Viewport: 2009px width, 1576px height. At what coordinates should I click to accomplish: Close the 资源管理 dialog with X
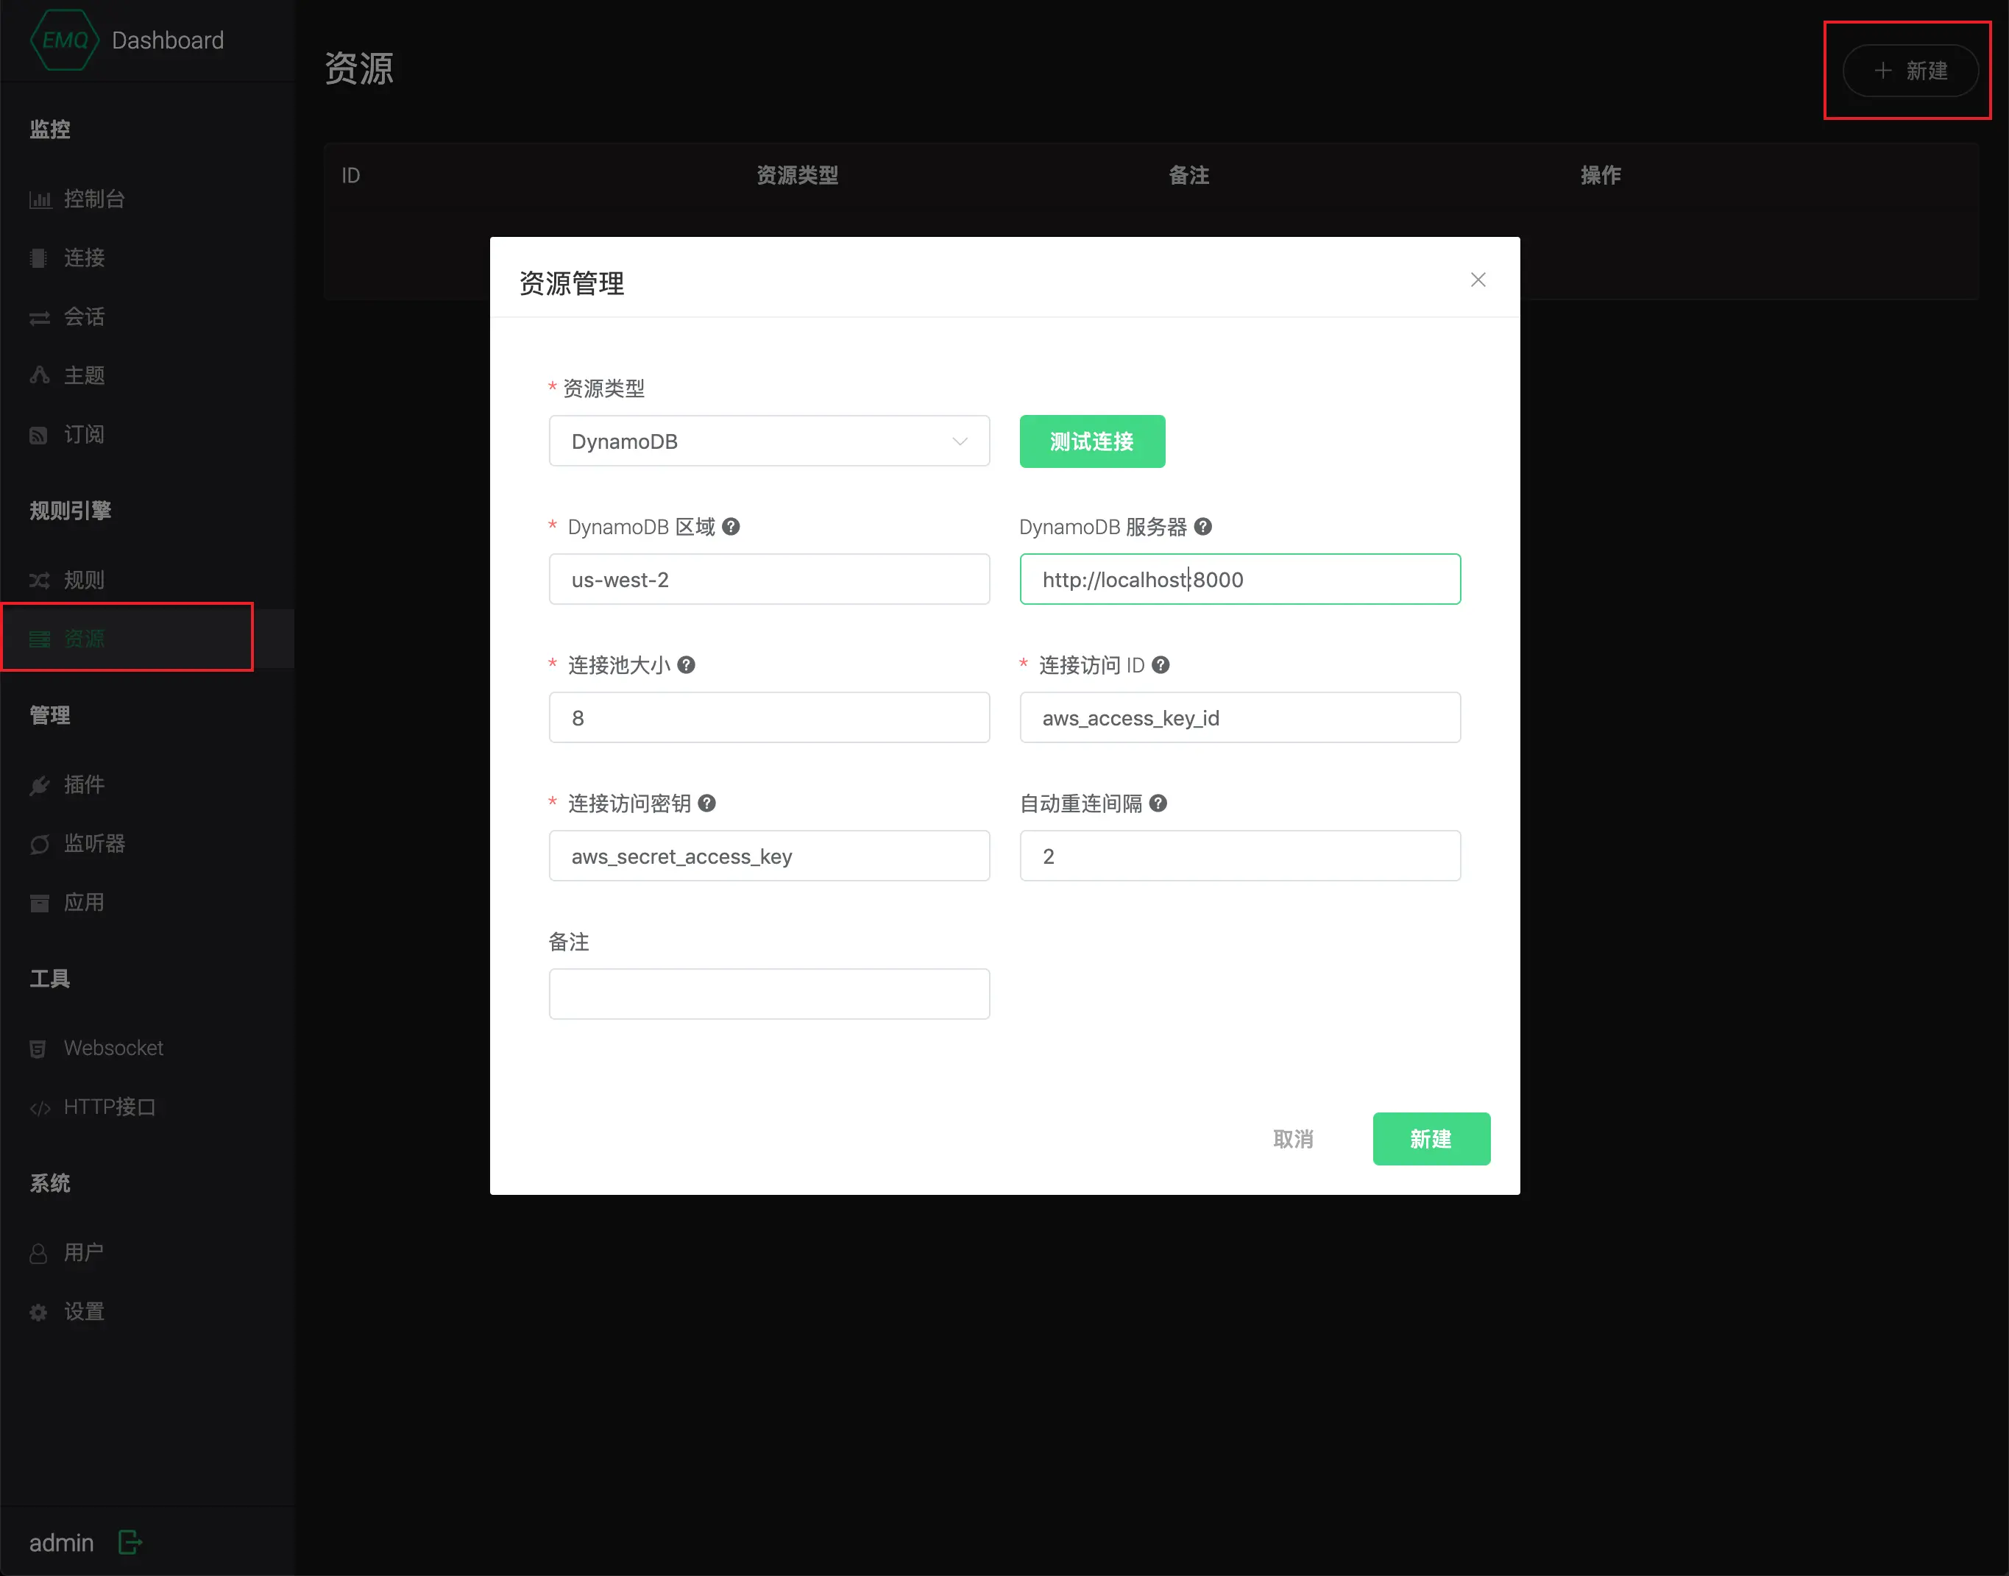1478,280
